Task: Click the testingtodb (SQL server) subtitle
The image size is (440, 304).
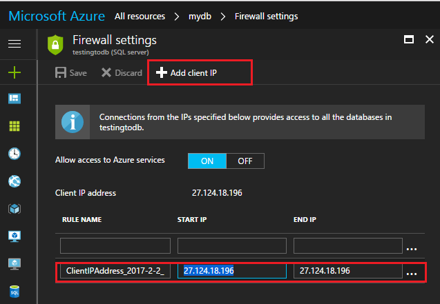Action: [111, 52]
